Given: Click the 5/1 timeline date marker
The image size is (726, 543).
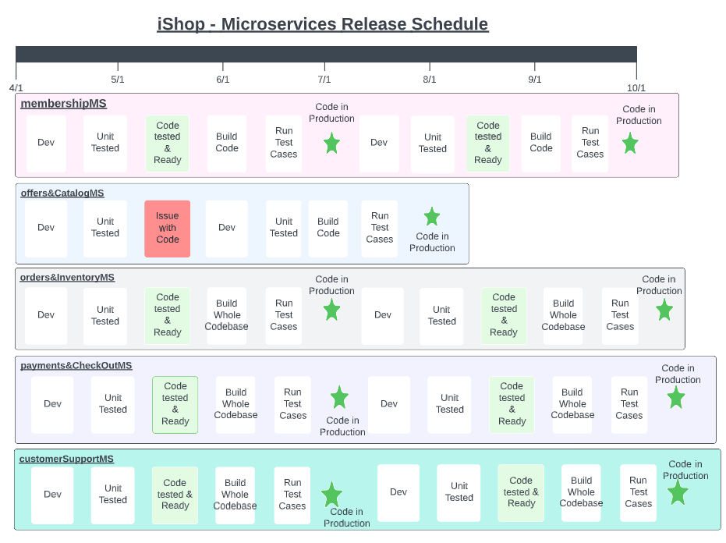Looking at the screenshot, I should point(118,80).
